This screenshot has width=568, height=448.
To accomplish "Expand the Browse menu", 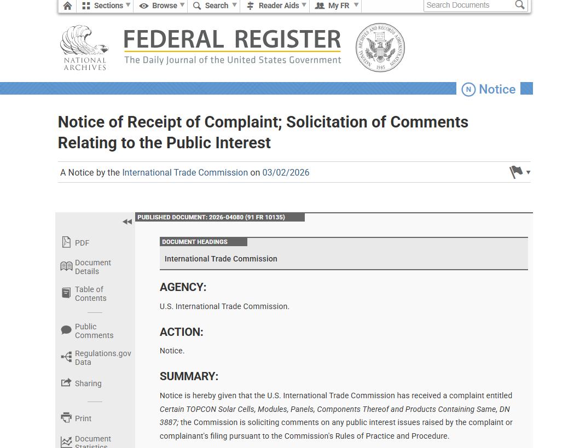I will [x=163, y=5].
